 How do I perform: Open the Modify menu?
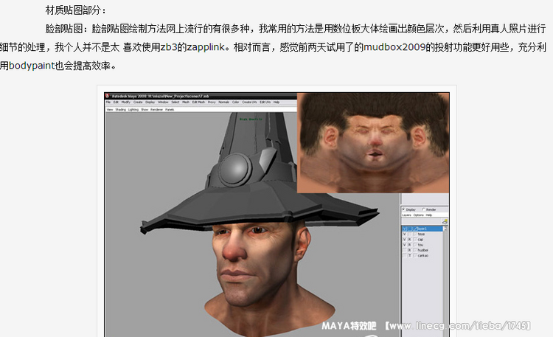click(x=126, y=102)
